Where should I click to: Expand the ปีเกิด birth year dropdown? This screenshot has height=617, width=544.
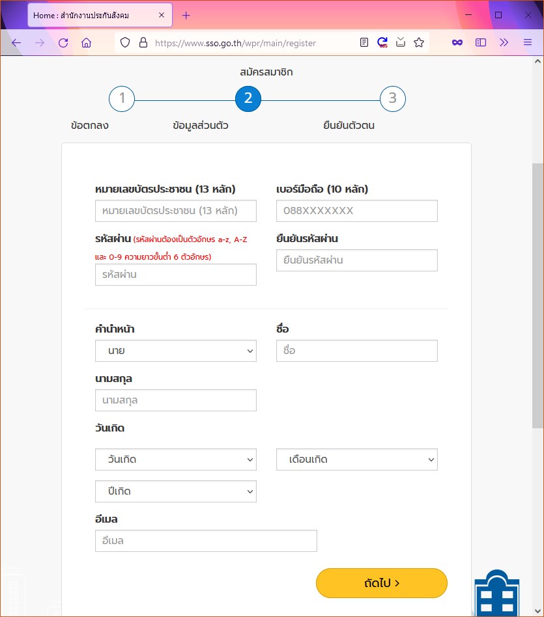176,491
